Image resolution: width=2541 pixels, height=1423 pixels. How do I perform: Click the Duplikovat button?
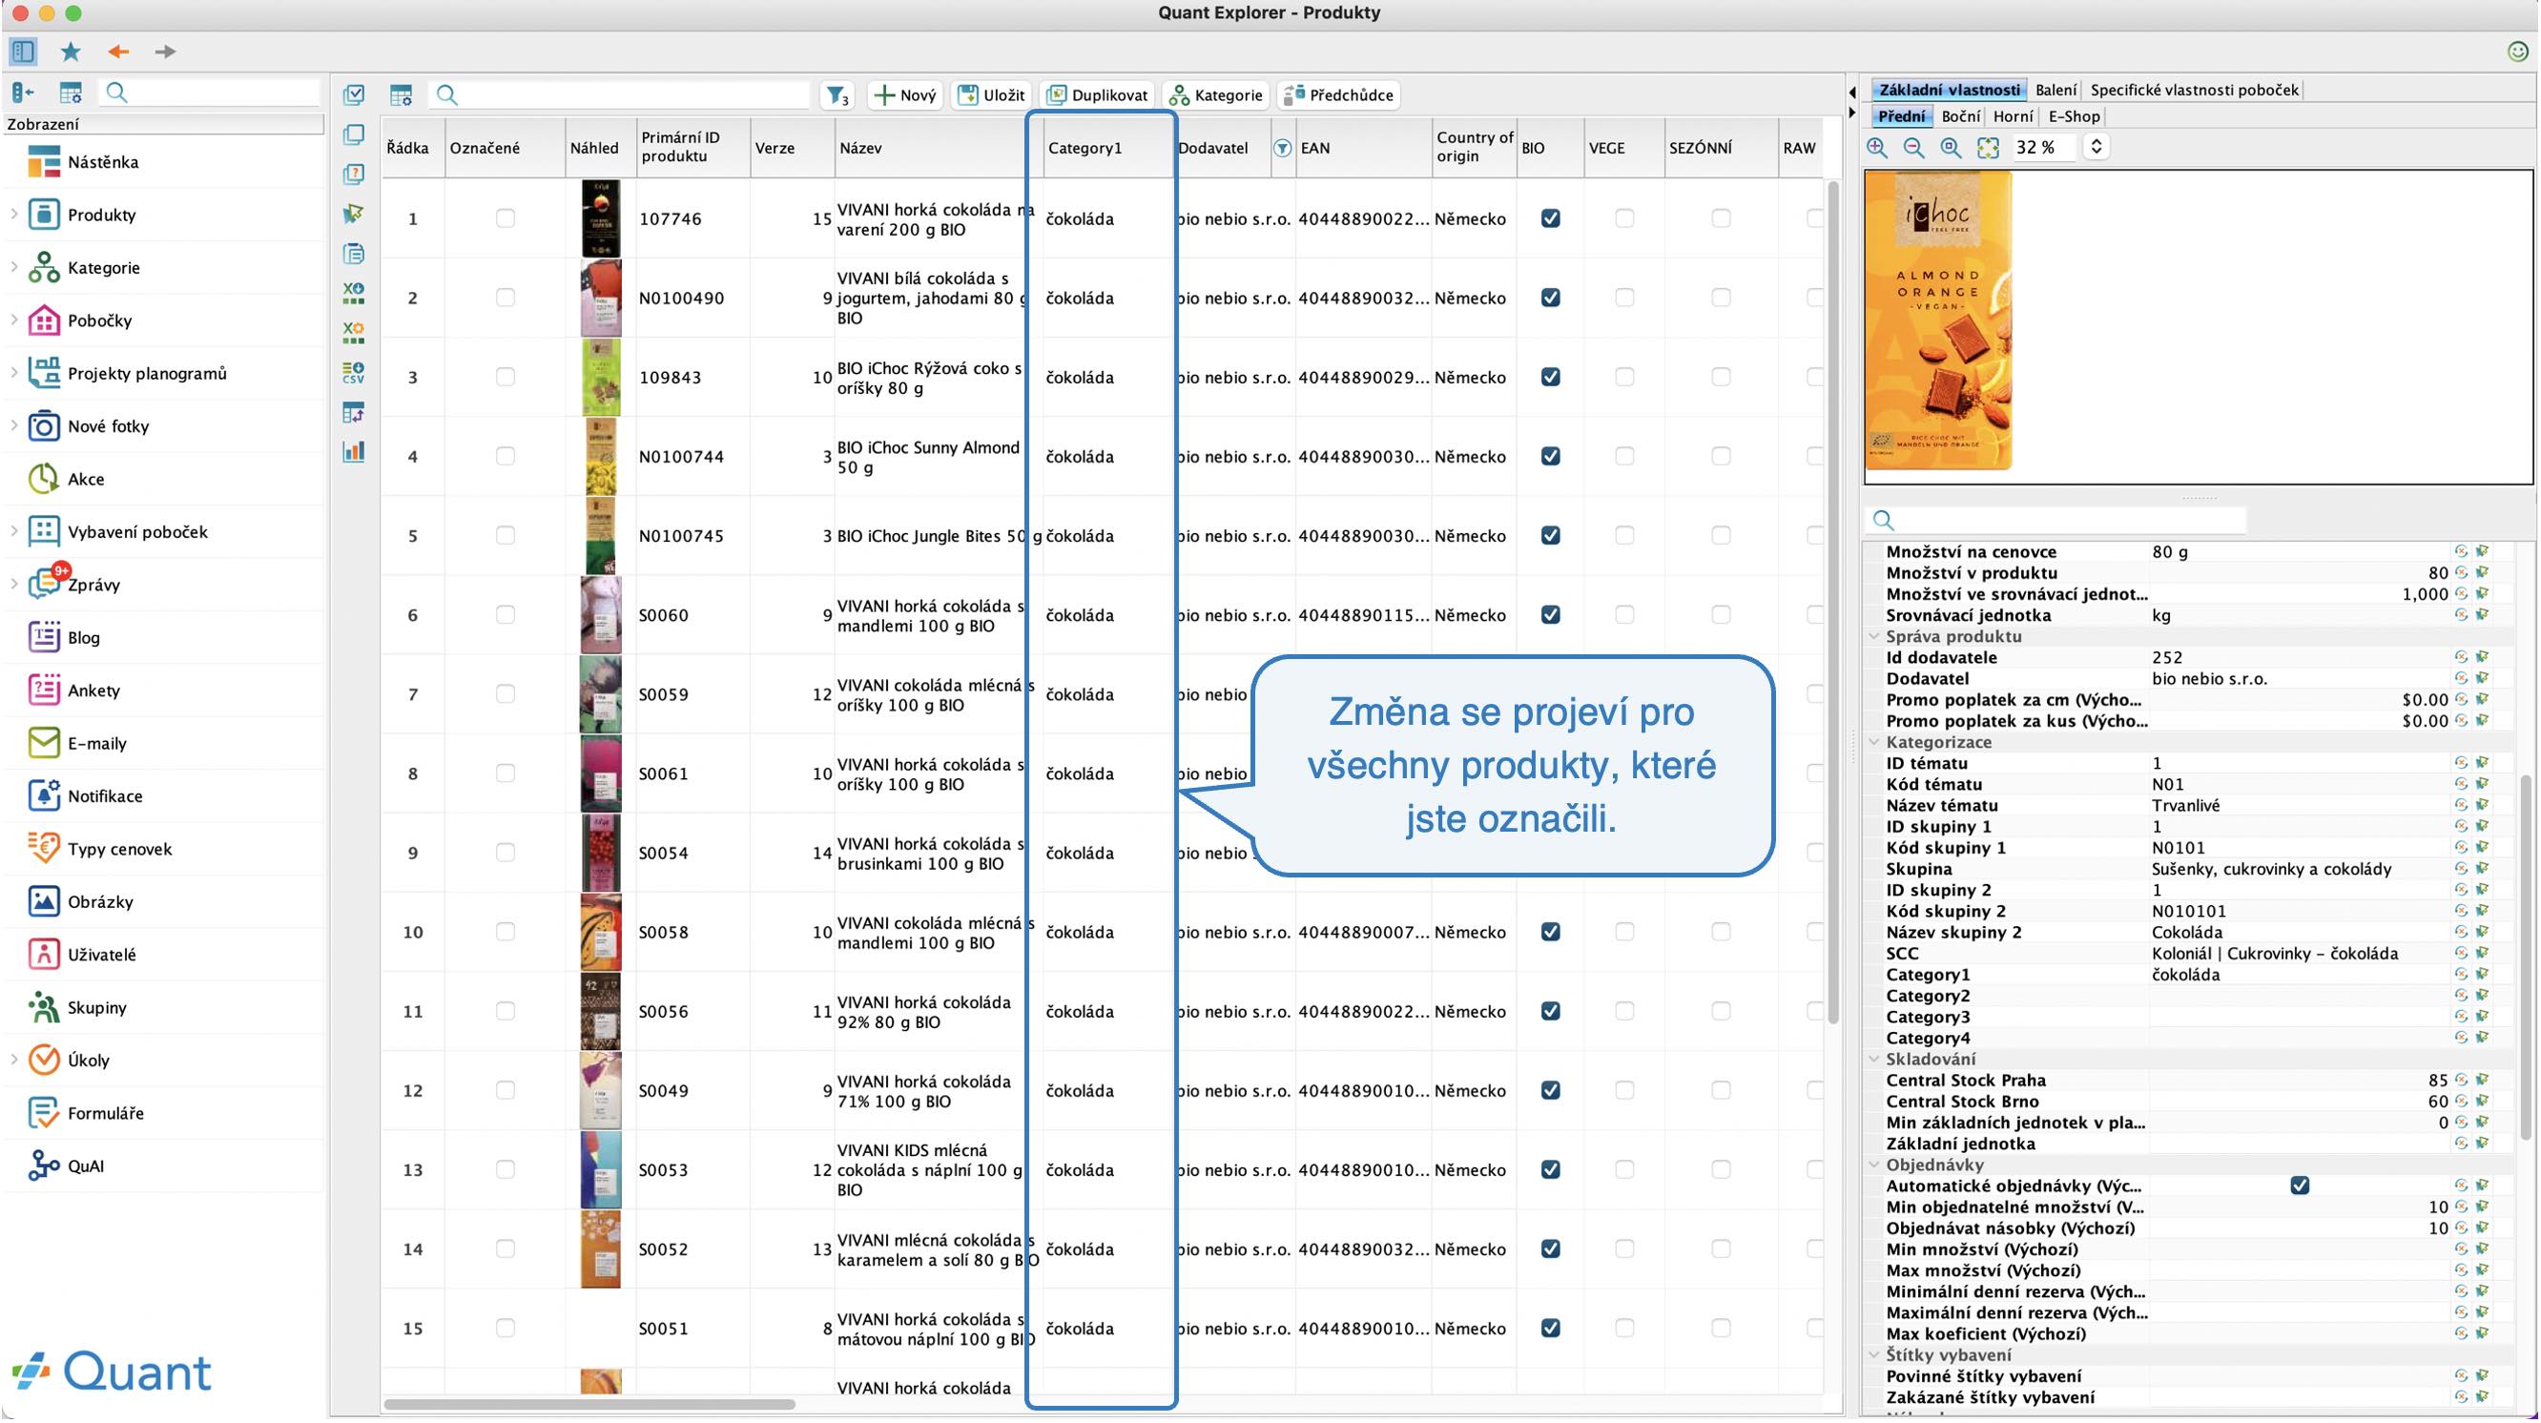click(1097, 95)
